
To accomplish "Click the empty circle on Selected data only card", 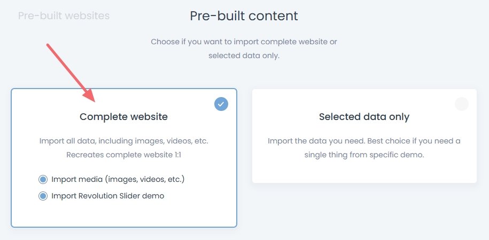I will tap(461, 104).
